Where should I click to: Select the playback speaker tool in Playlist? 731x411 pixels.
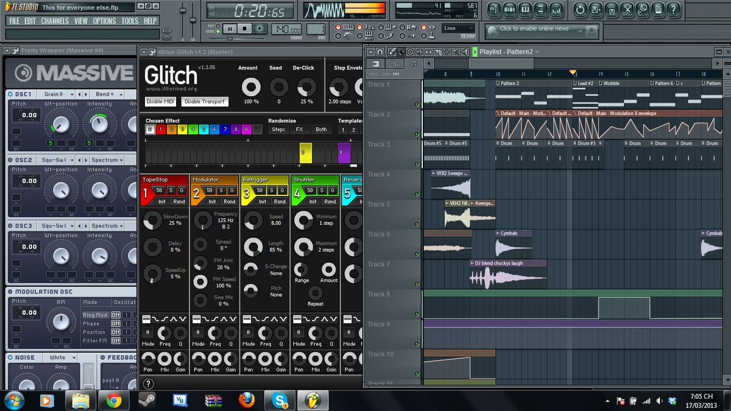[464, 52]
